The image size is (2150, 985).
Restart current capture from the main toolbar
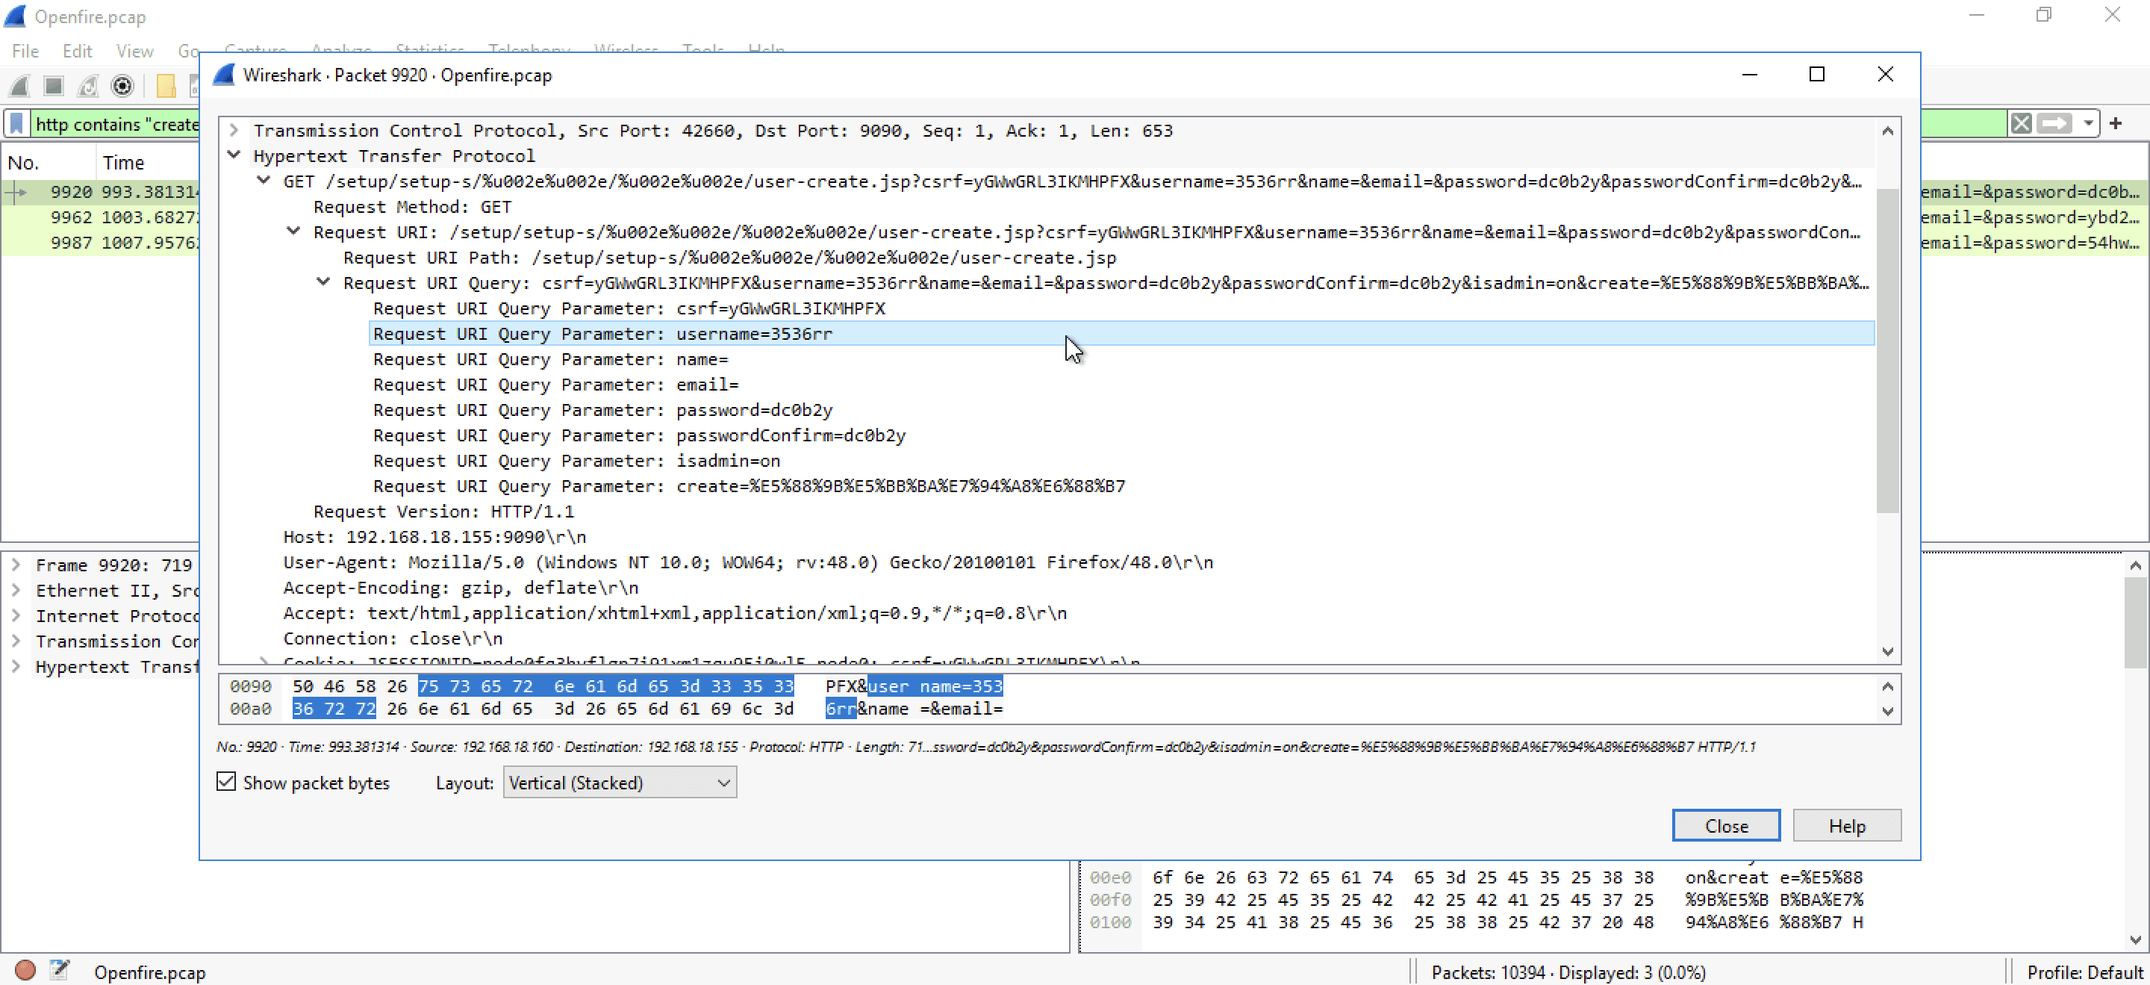[87, 86]
